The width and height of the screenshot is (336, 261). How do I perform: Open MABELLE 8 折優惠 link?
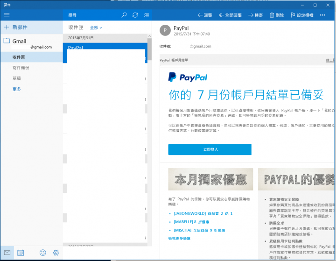(x=191, y=222)
